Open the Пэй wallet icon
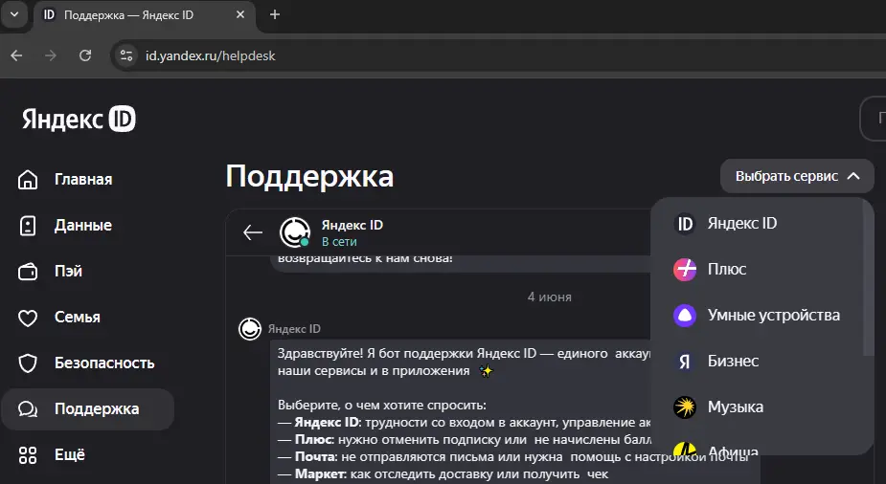This screenshot has width=886, height=484. [28, 272]
